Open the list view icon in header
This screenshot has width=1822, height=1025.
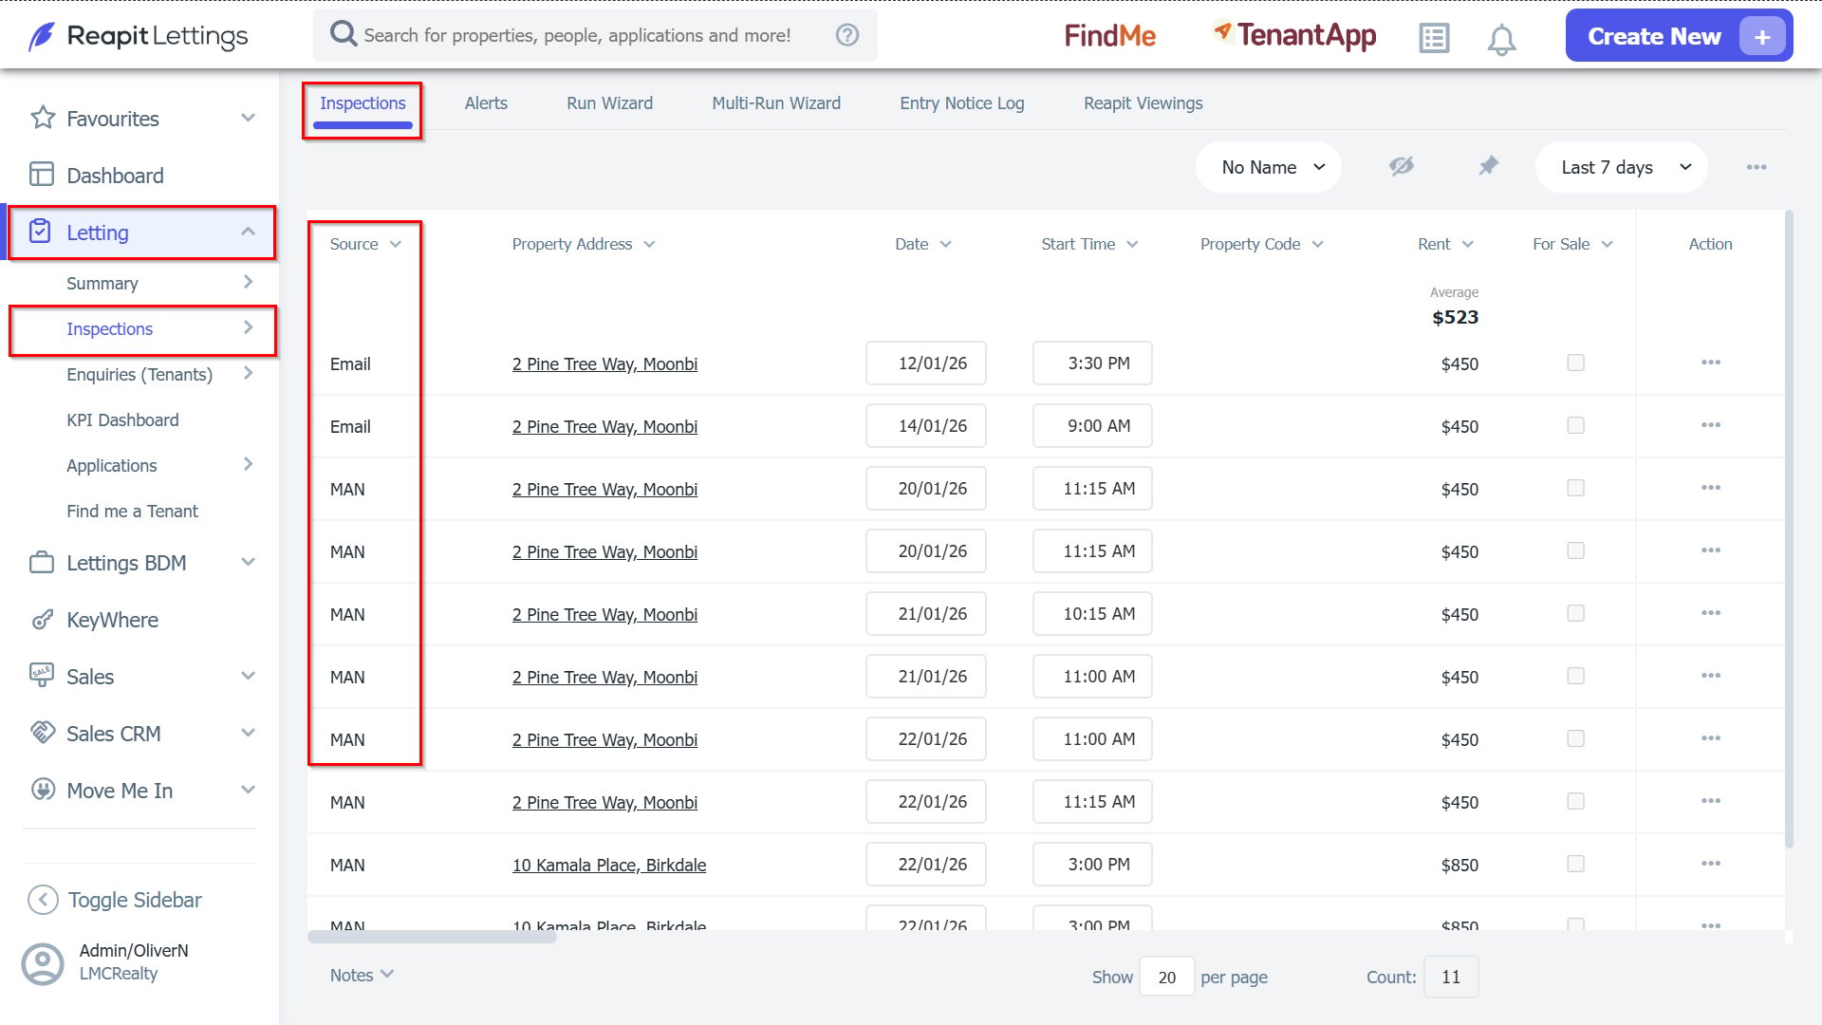pyautogui.click(x=1434, y=38)
